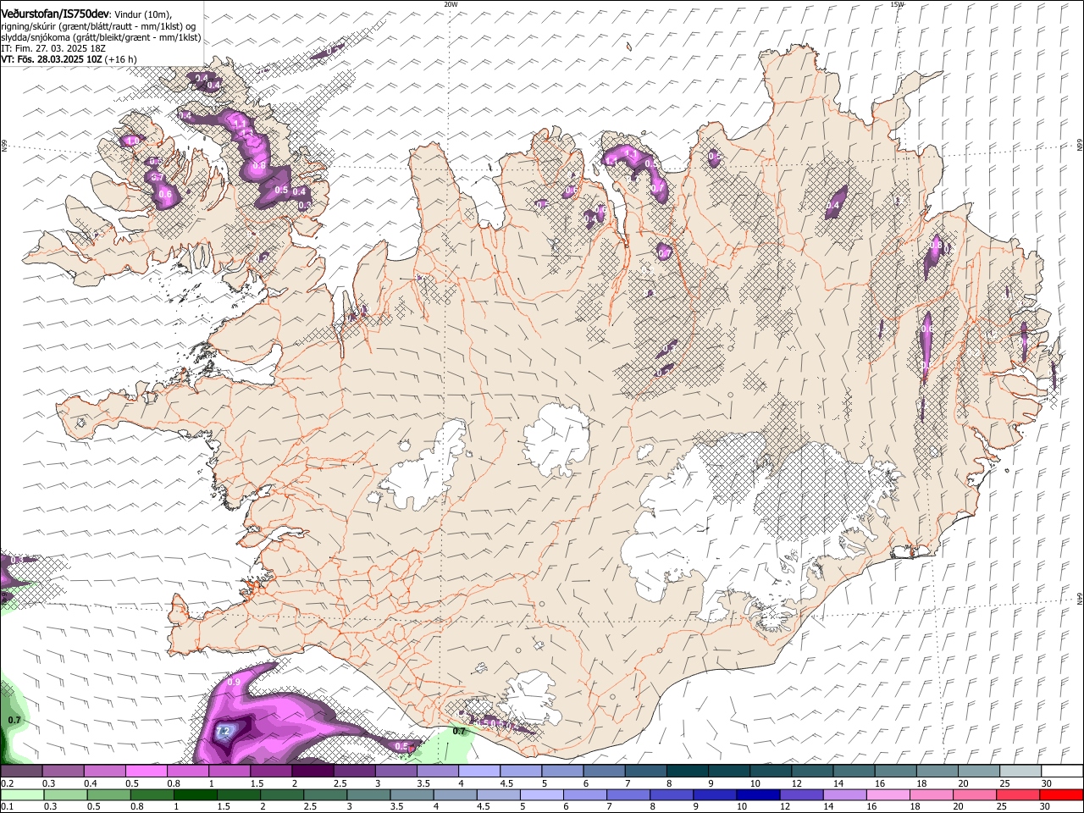Click the 0.2 label on the snow scale
Viewport: 1084px width, 813px height.
click(6, 783)
